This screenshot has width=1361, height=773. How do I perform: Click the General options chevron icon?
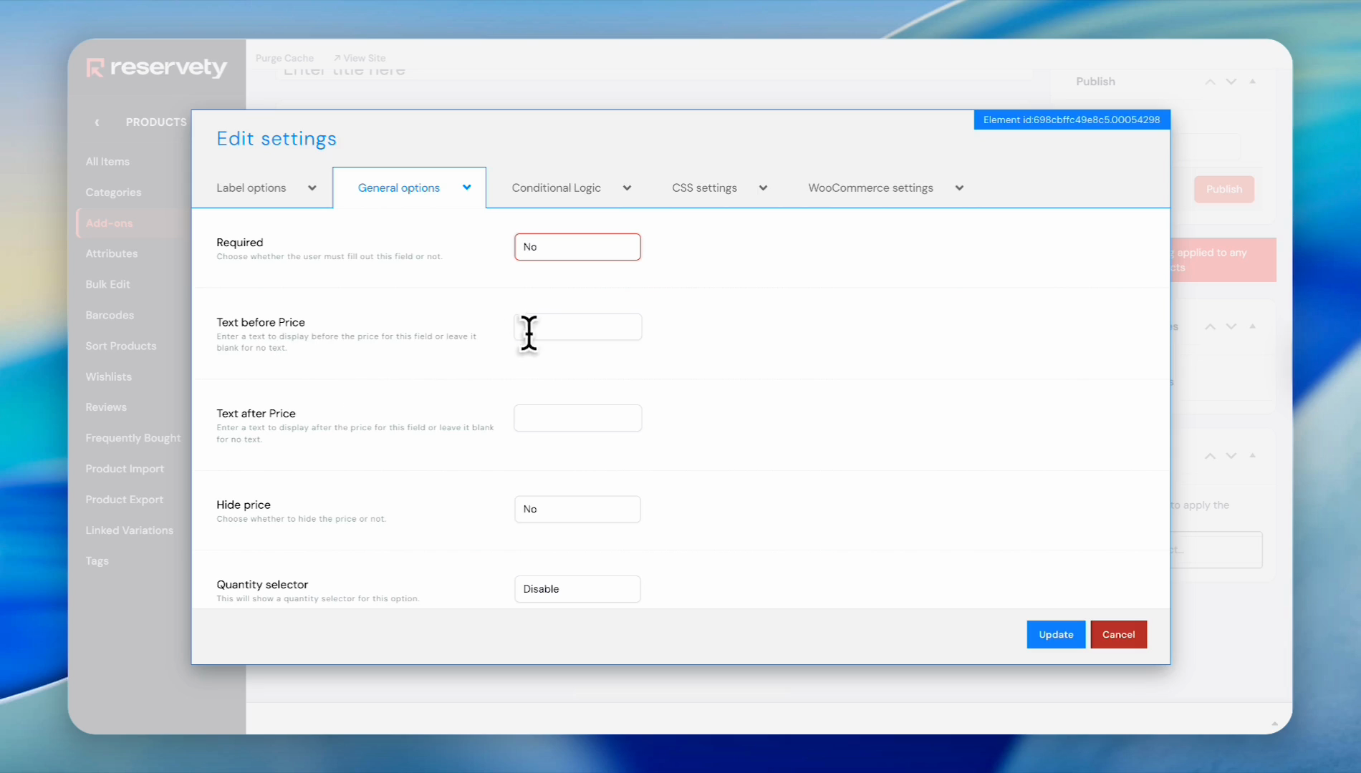point(467,188)
